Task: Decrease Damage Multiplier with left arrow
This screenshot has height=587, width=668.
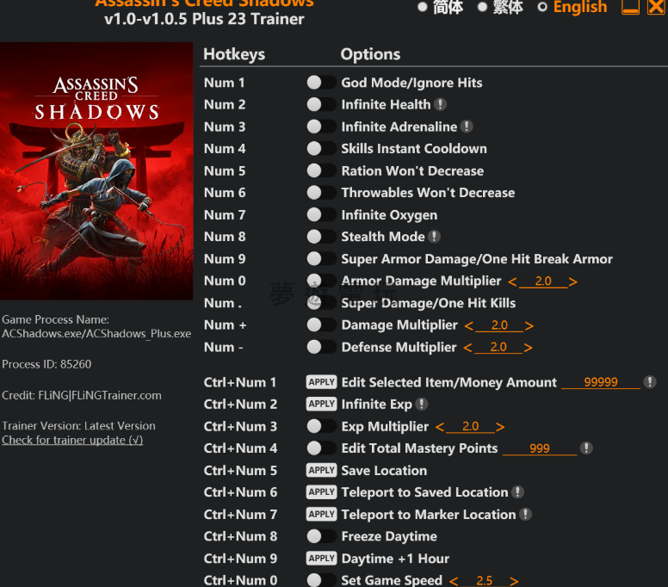Action: point(468,326)
